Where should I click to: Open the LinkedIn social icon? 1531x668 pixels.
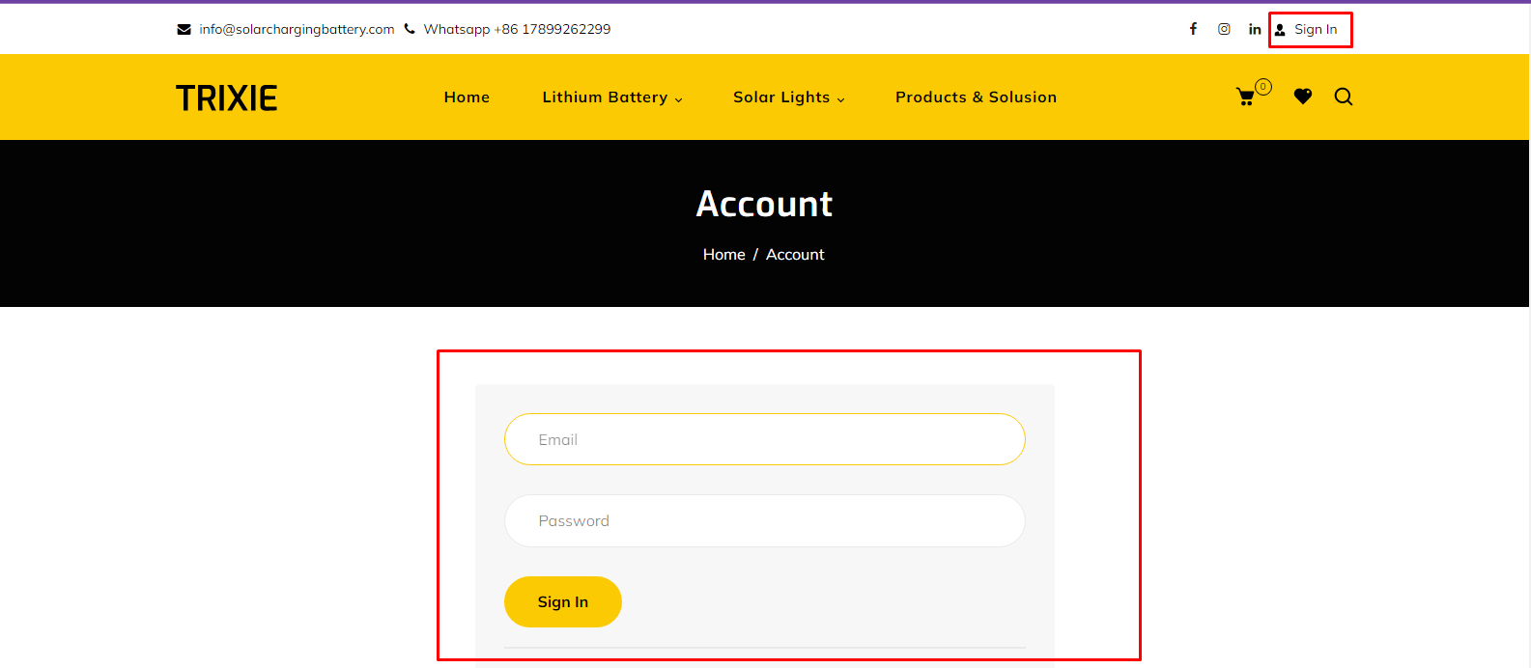(x=1255, y=29)
